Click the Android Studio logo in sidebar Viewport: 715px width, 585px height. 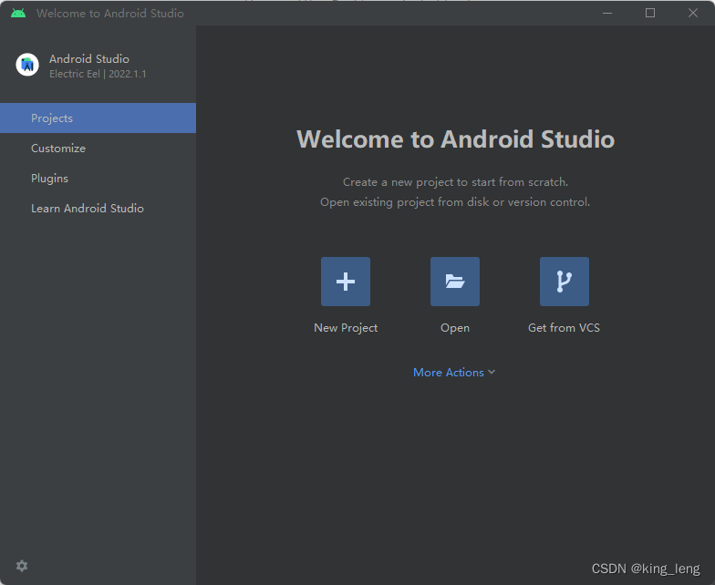(27, 65)
